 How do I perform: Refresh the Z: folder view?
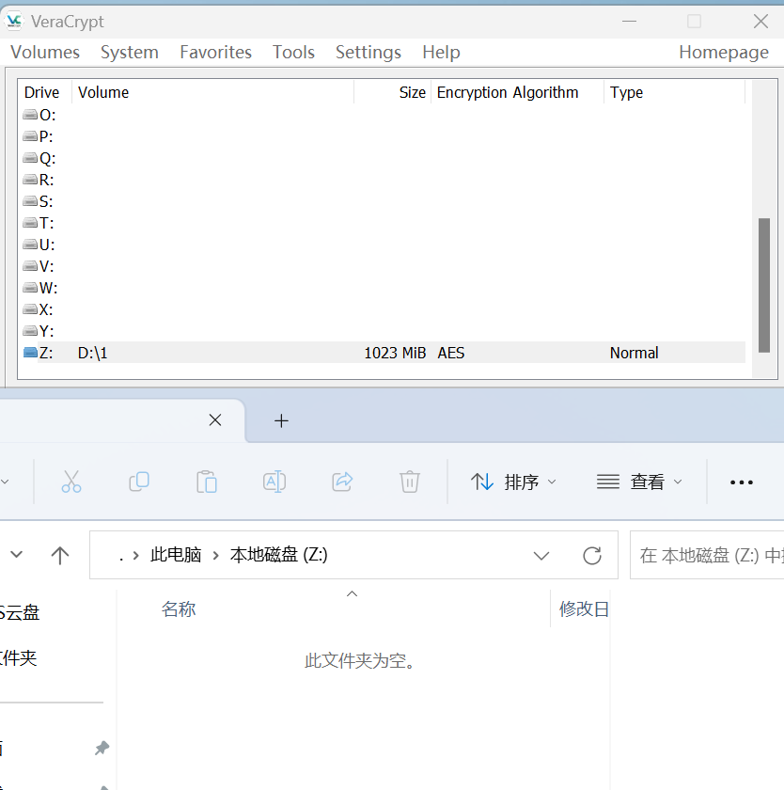pos(592,556)
